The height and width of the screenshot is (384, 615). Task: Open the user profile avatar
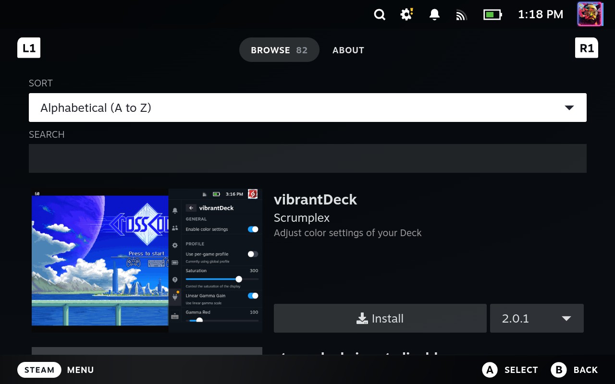coord(590,14)
